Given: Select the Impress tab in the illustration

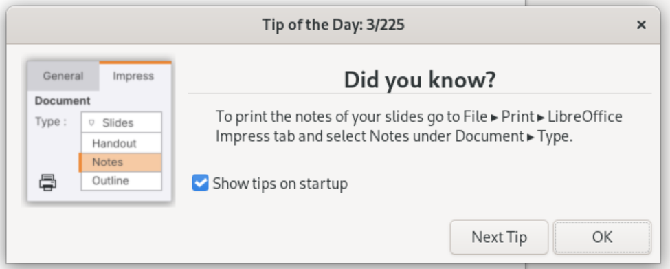Looking at the screenshot, I should click(x=135, y=76).
